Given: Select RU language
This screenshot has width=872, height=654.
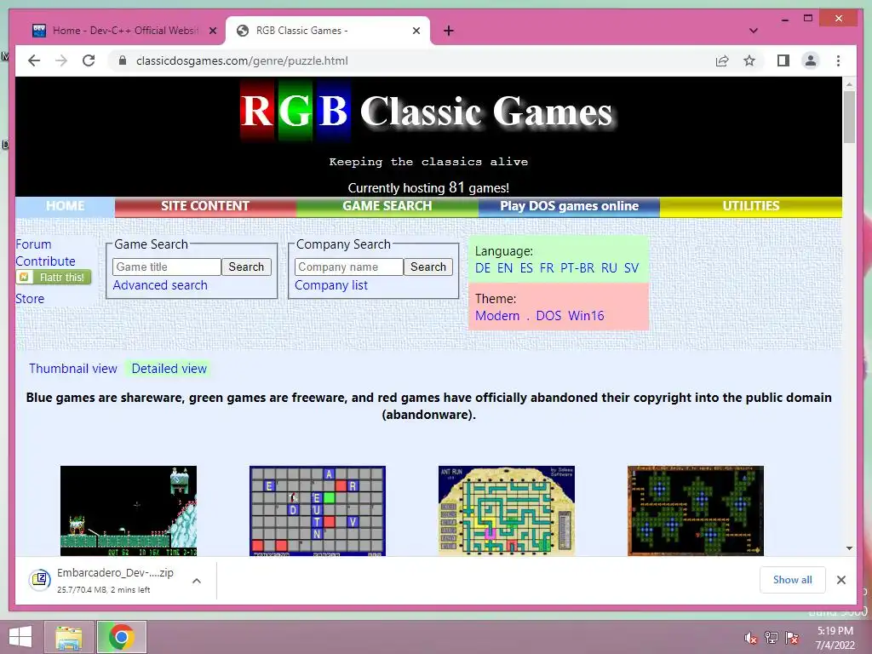Looking at the screenshot, I should click(x=609, y=268).
